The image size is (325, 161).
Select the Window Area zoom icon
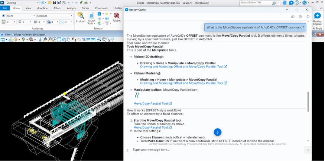click(54, 40)
